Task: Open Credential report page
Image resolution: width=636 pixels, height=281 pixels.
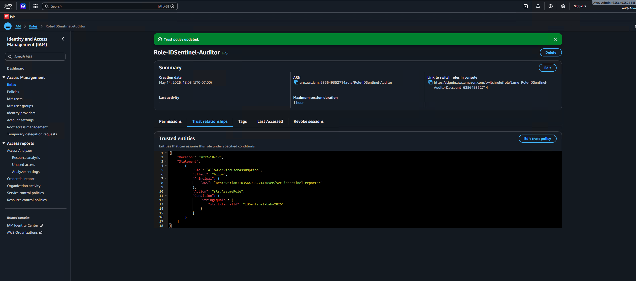Action: coord(21,179)
